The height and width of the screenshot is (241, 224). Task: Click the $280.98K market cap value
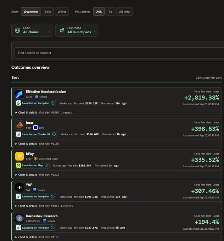pyautogui.click(x=85, y=166)
